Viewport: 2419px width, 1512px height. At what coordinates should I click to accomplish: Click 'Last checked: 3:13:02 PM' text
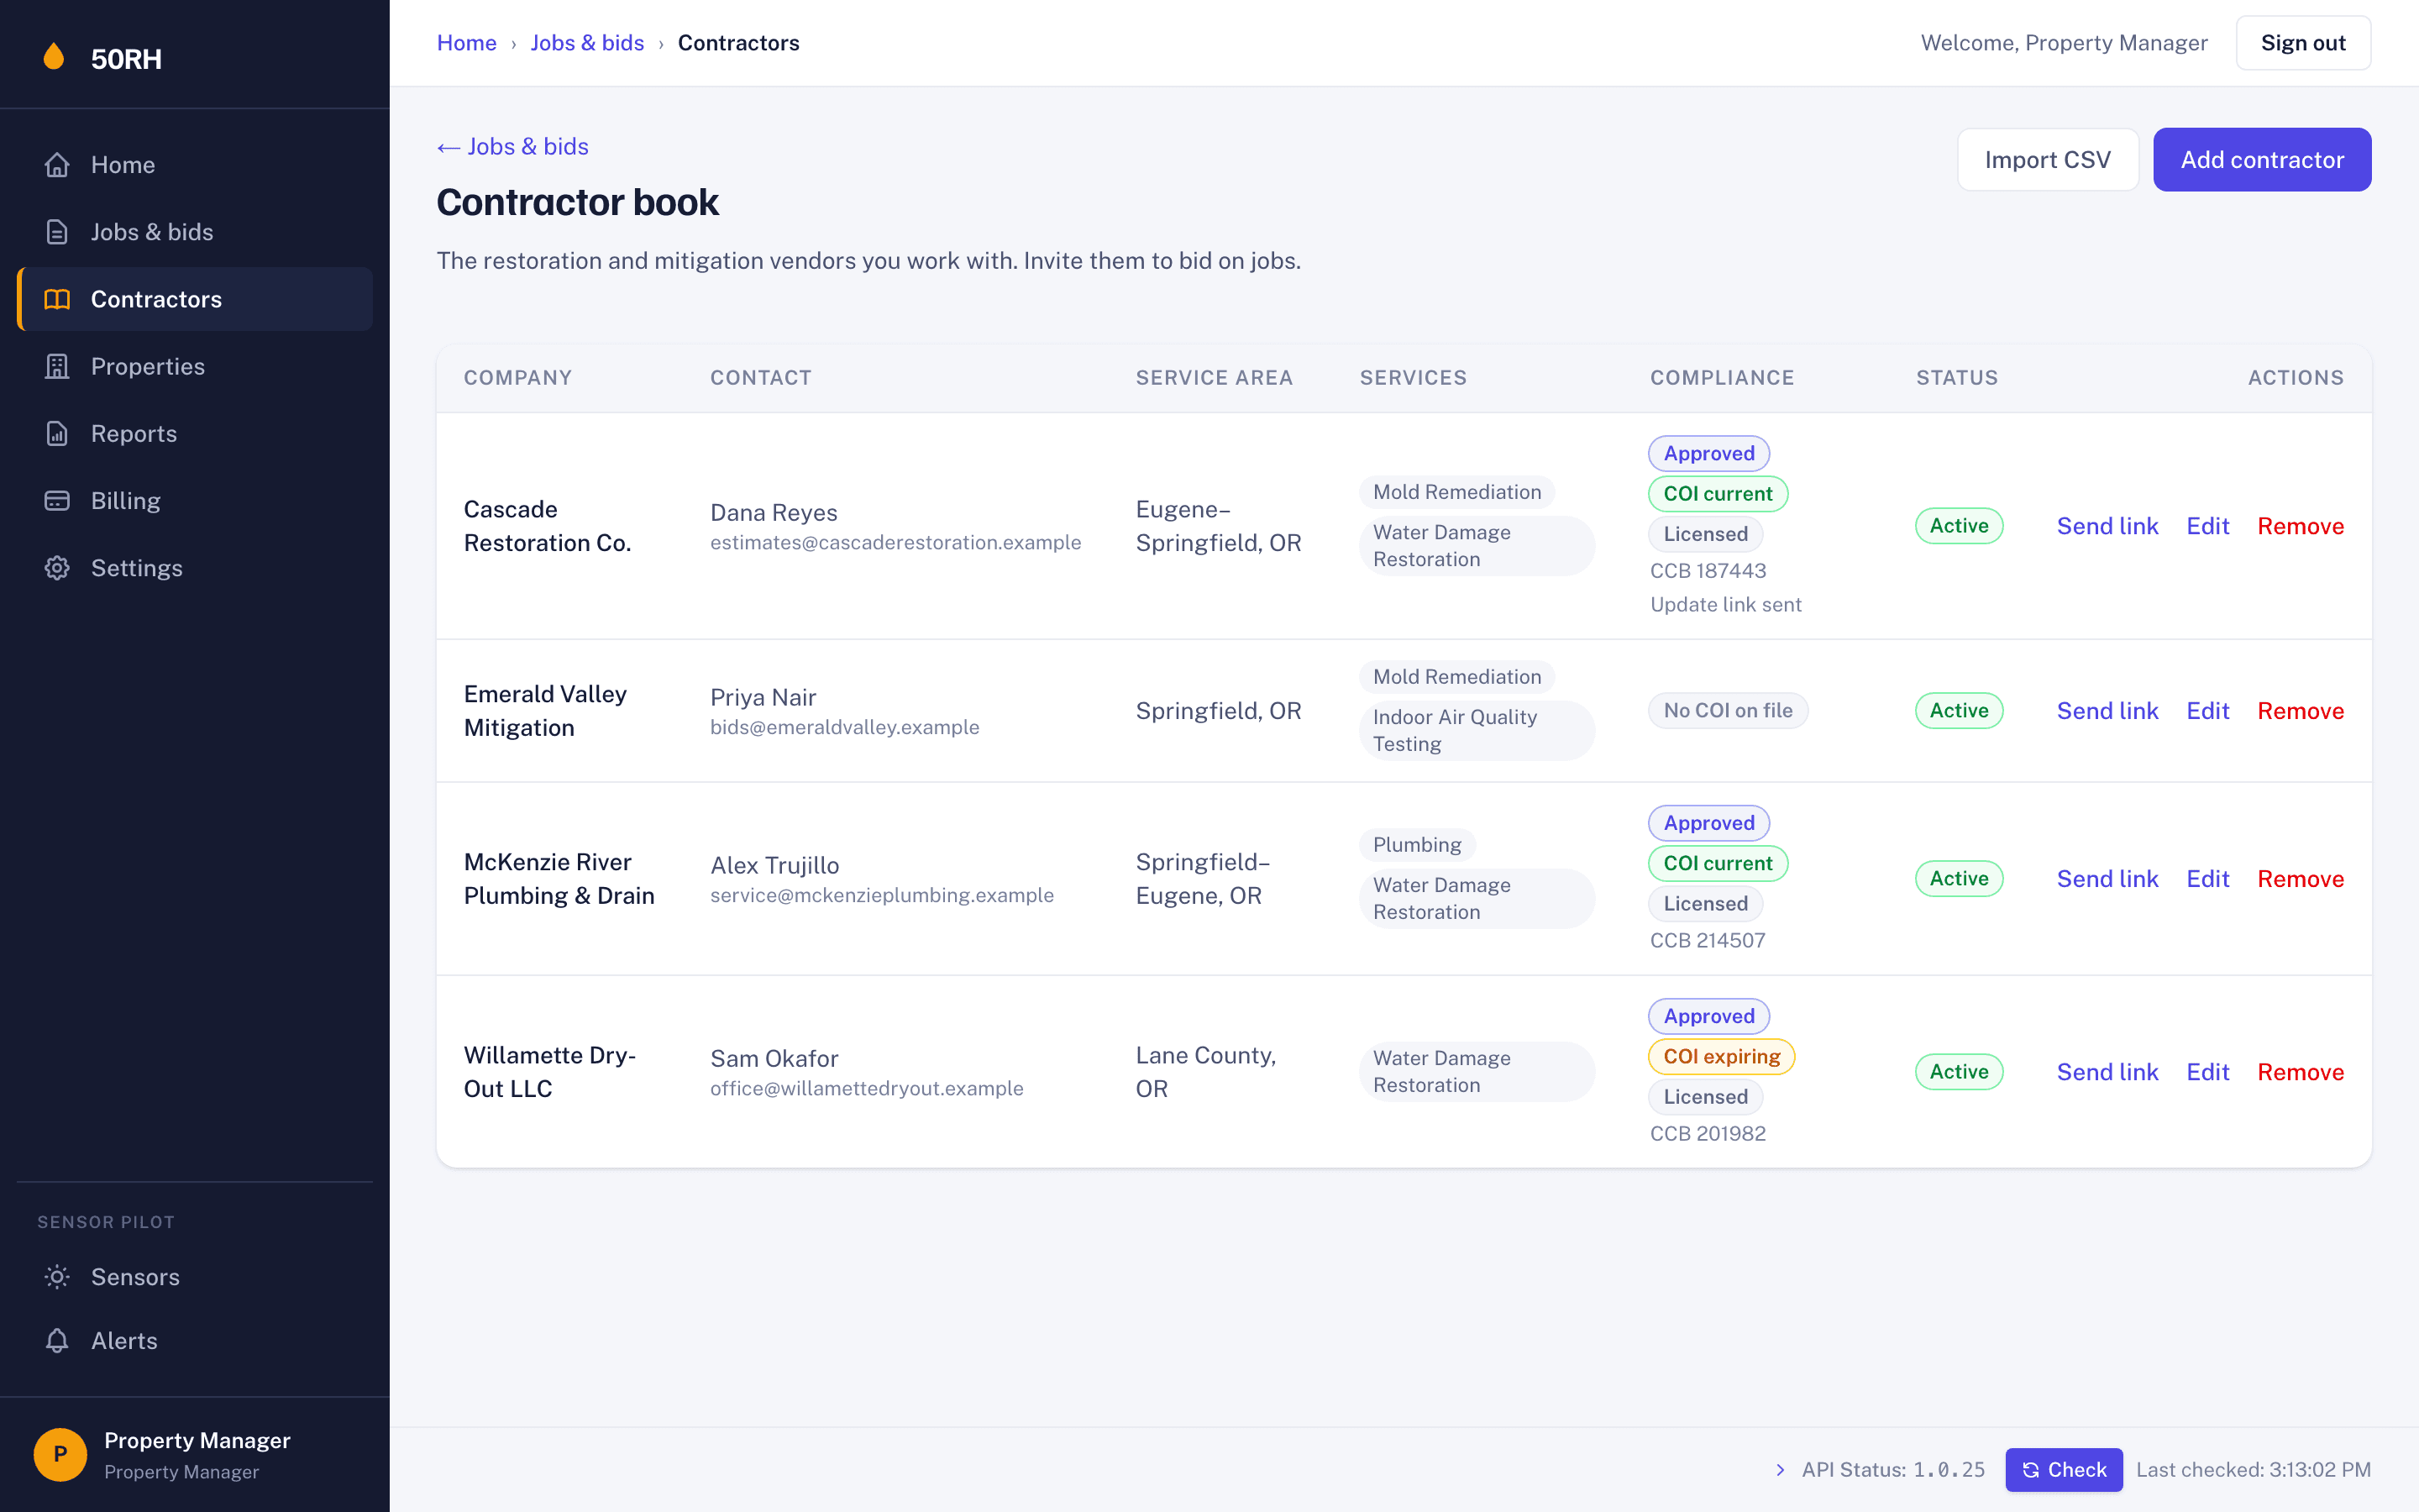[x=2253, y=1470]
